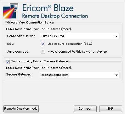Viewport: 125px width, 114px height.
Task: Click the Use secure connection (SSL) text
Action: (x=70, y=44)
